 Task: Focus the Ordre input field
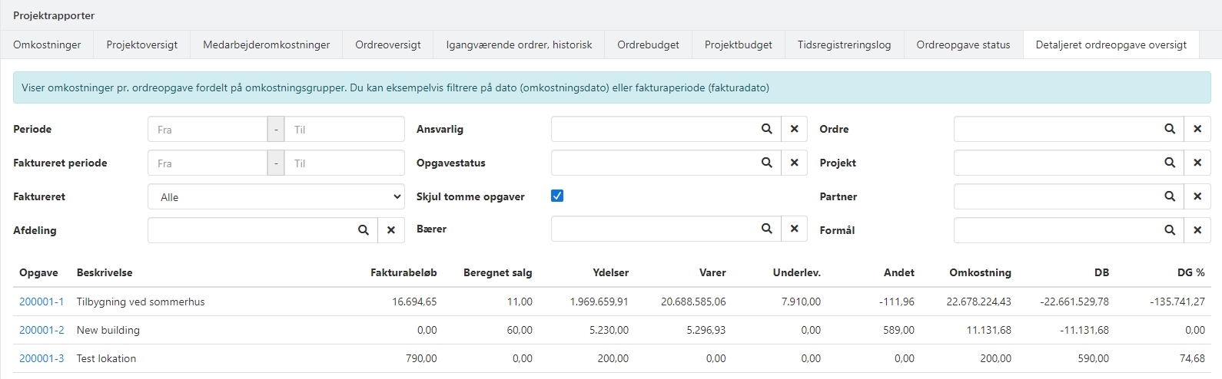[1055, 129]
